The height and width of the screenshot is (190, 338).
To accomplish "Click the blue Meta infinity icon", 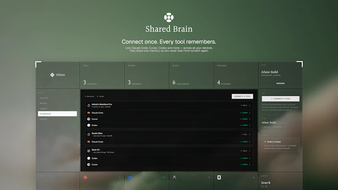I will point(130,177).
